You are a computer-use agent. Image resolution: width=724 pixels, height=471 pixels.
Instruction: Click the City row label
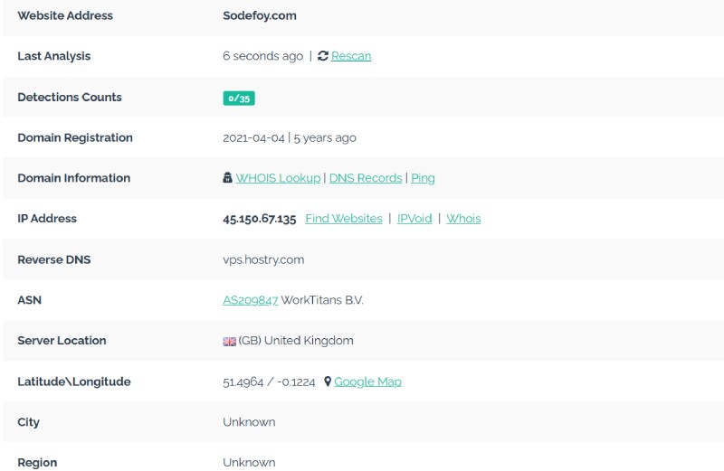pyautogui.click(x=29, y=422)
